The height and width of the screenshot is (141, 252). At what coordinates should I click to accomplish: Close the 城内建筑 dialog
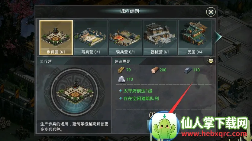pos(211,12)
